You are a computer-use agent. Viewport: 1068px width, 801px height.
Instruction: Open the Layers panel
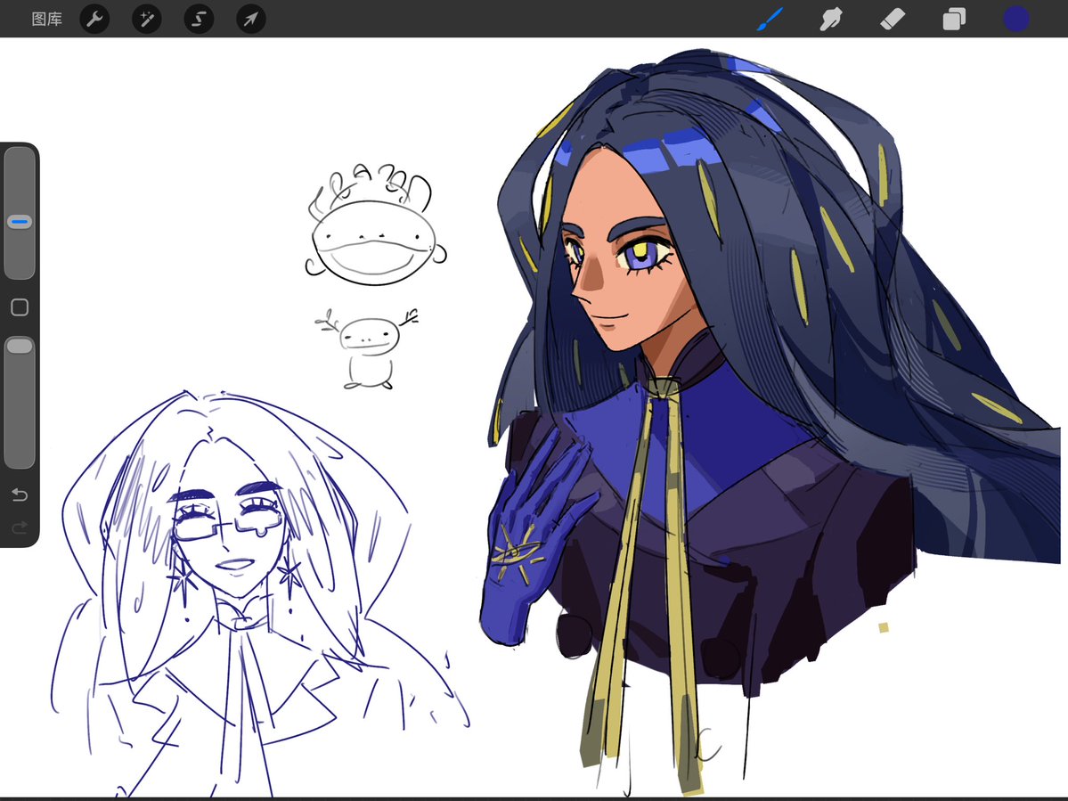coord(954,19)
